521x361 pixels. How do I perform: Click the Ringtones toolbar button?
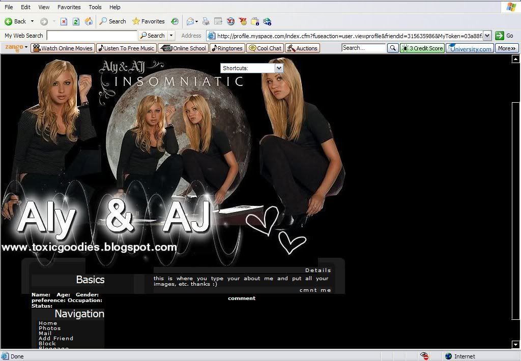[x=227, y=48]
